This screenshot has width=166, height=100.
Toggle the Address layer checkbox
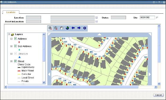click(15, 39)
